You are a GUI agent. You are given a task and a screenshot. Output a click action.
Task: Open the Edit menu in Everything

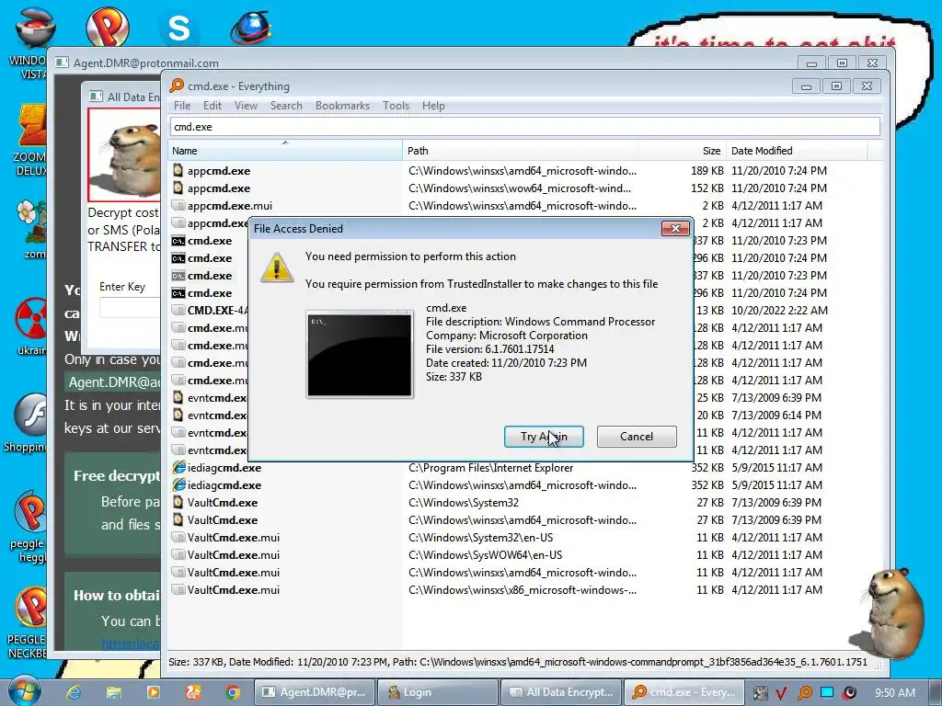(213, 106)
